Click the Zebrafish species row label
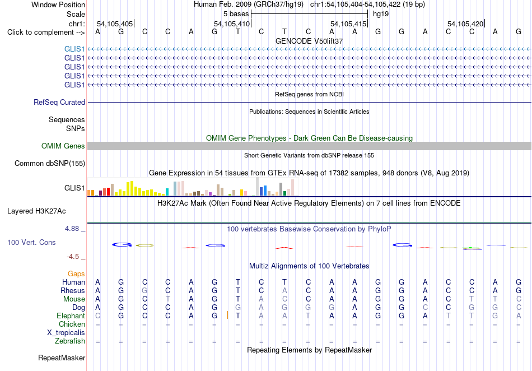This screenshot has height=371, width=532. pos(70,341)
